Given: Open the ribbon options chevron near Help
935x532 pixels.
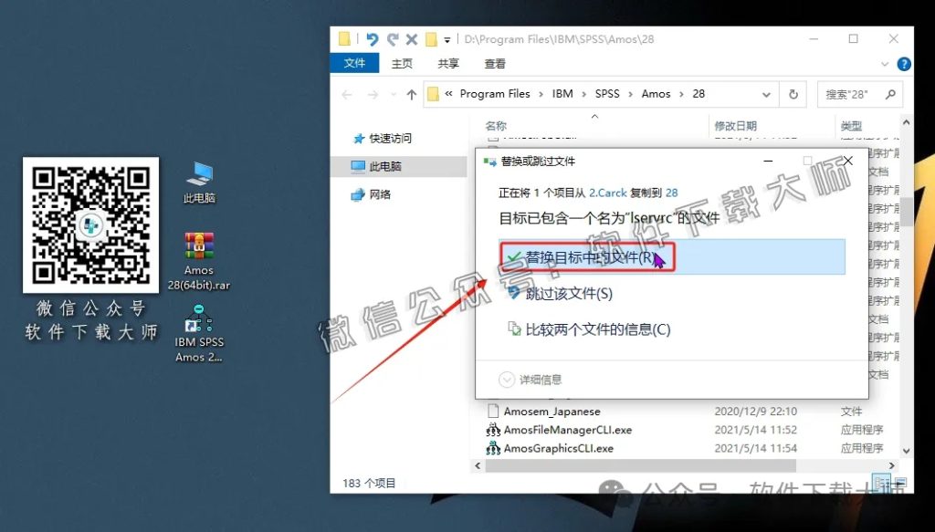Looking at the screenshot, I should pos(882,63).
